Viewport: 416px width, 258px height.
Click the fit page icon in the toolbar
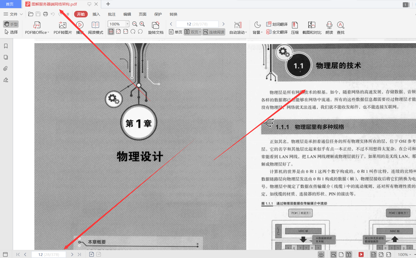pyautogui.click(x=118, y=32)
